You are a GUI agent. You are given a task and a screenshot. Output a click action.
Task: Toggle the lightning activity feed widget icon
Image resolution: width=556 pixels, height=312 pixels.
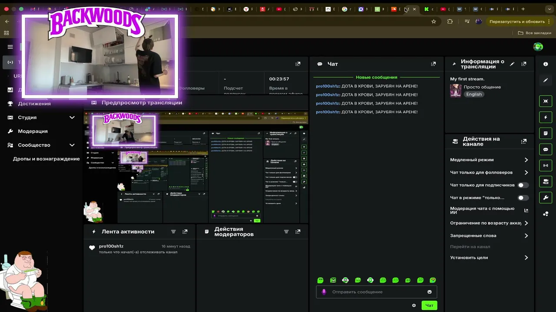[x=546, y=117]
